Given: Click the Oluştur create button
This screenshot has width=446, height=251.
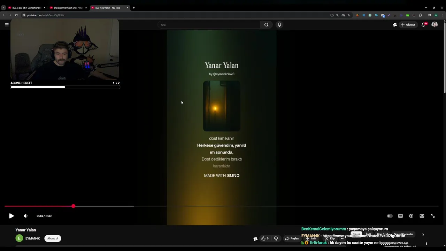Looking at the screenshot, I should point(408,25).
